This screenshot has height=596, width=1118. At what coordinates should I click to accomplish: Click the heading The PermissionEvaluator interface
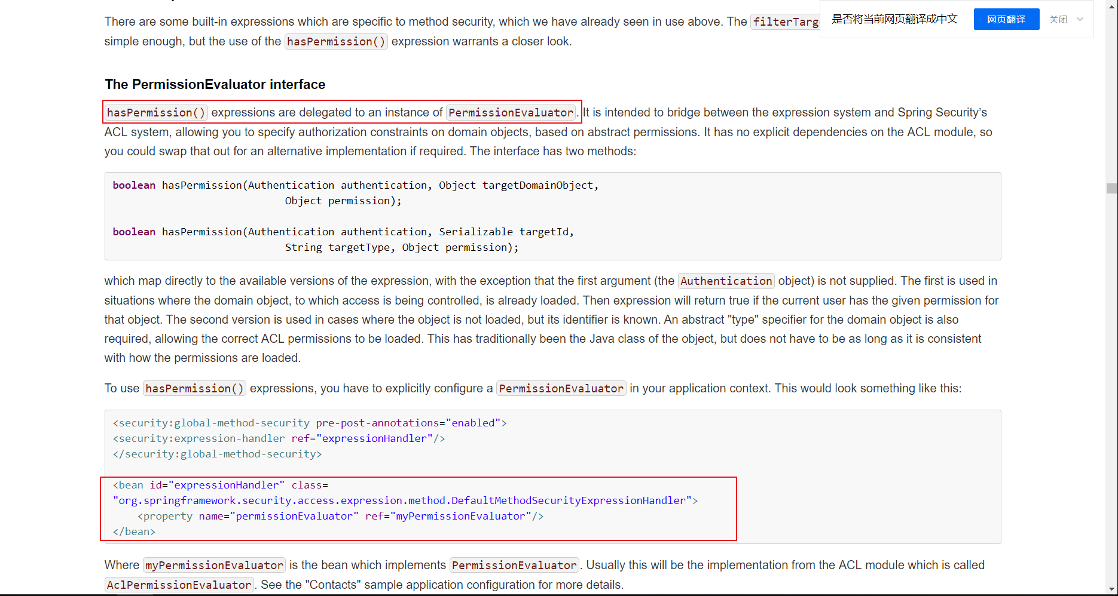coord(215,84)
